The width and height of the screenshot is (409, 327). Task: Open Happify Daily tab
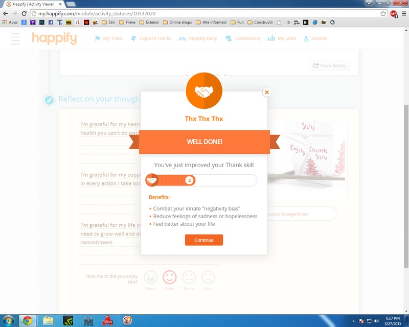[x=198, y=38]
